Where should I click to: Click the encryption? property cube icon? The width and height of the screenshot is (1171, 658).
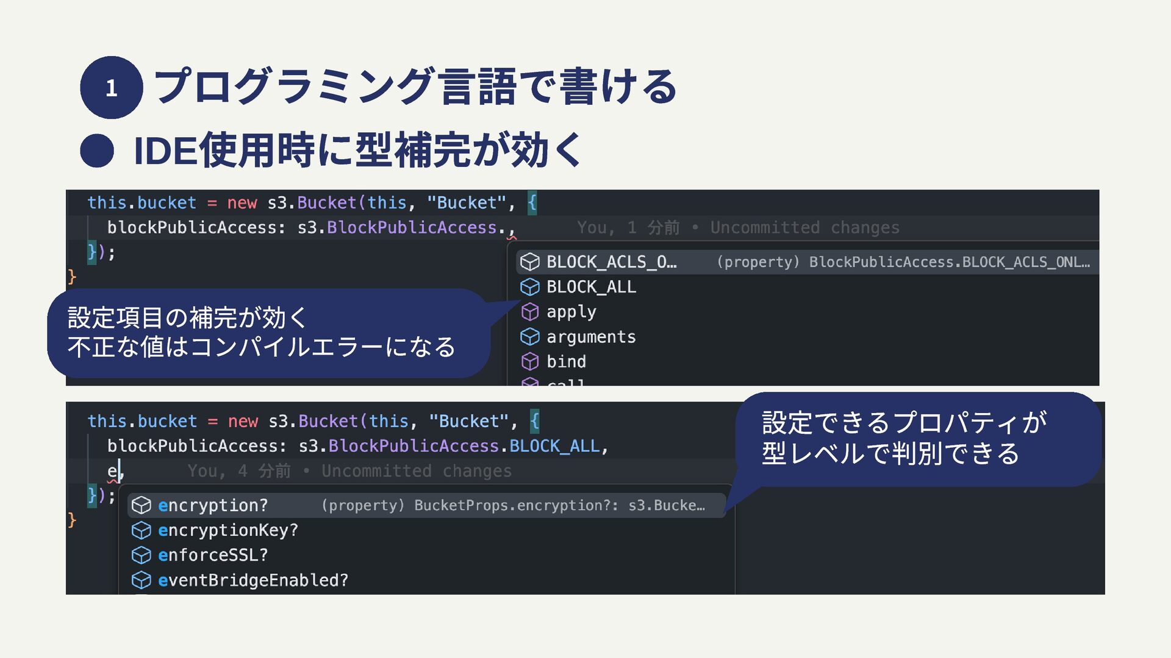pos(141,506)
